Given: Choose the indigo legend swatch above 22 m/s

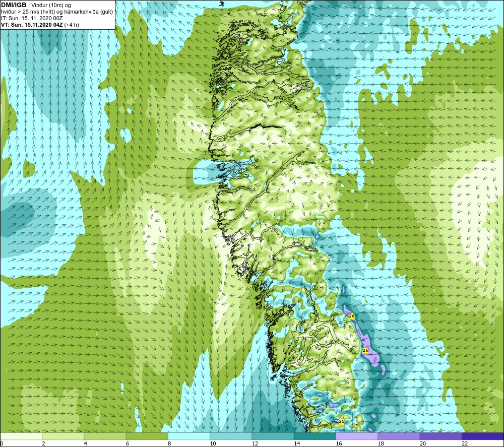Looking at the screenshot, I should [483, 436].
